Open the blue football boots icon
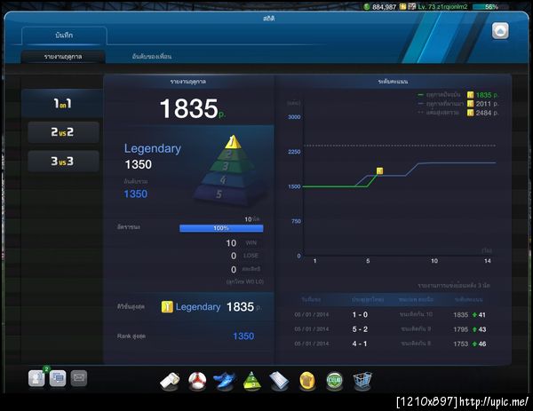This screenshot has width=533, height=411. click(225, 381)
